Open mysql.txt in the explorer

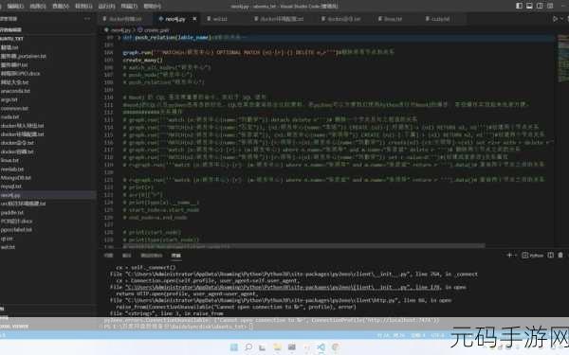[11, 186]
